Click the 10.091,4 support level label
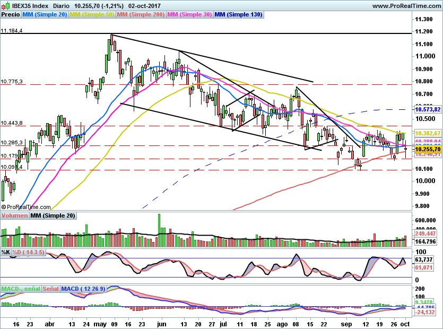The image size is (443, 329). point(12,167)
